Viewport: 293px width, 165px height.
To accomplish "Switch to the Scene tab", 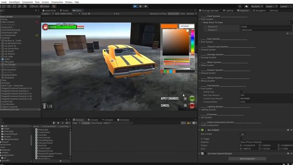I will [64, 11].
